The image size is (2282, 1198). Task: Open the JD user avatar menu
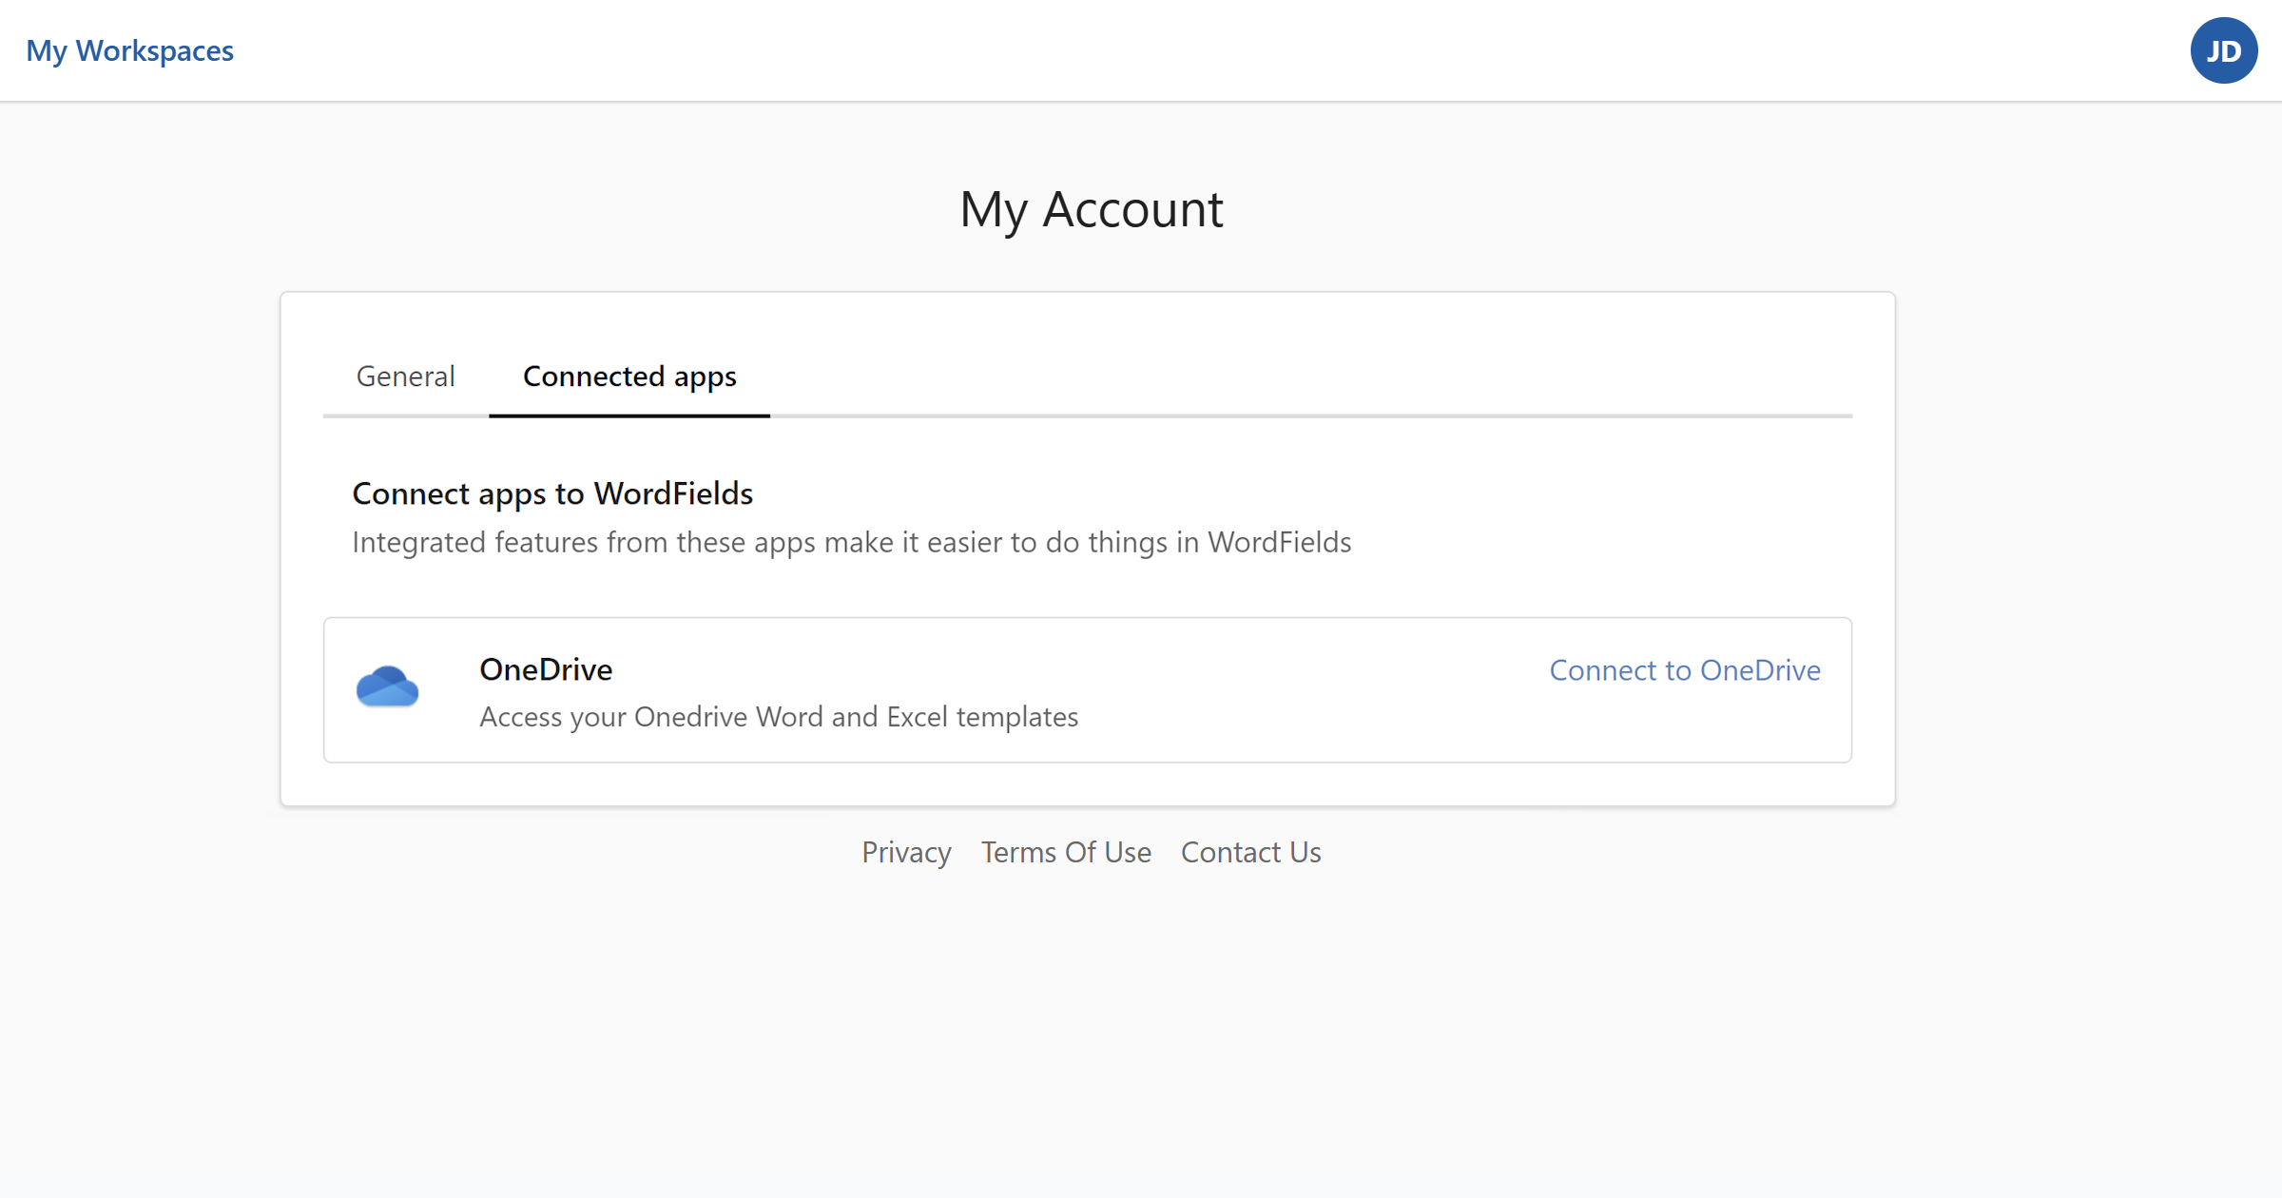pyautogui.click(x=2223, y=50)
